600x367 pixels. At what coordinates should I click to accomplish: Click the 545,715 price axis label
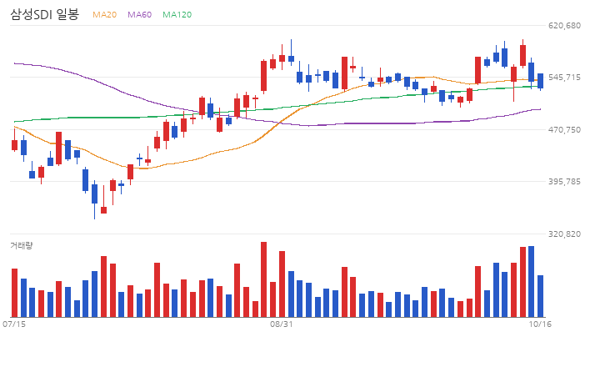pyautogui.click(x=564, y=78)
